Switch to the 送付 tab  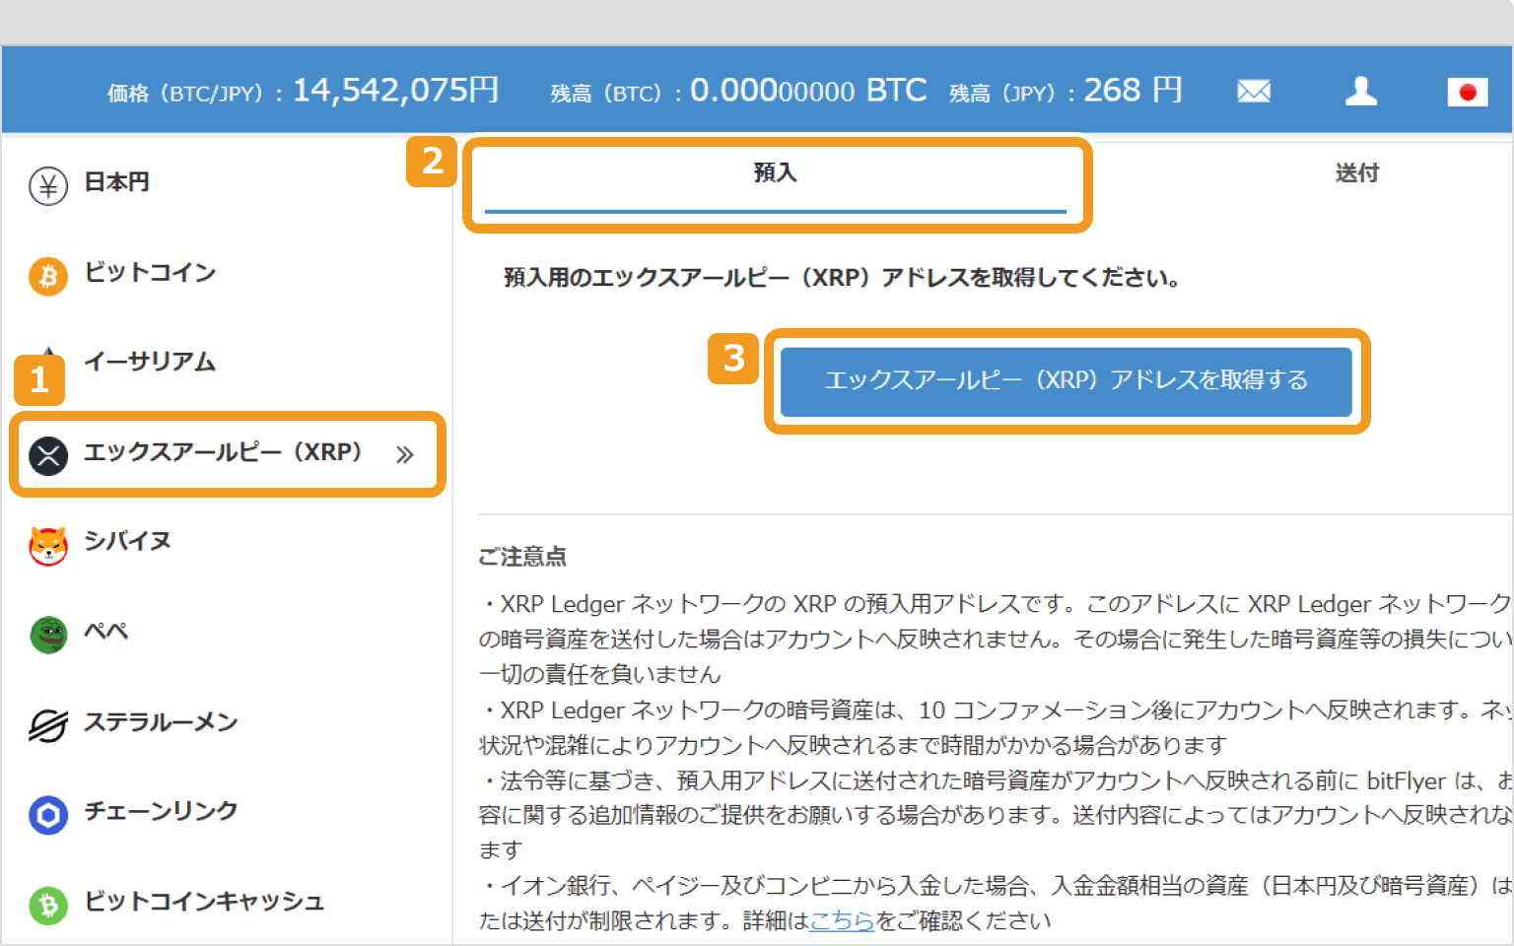coord(1357,172)
